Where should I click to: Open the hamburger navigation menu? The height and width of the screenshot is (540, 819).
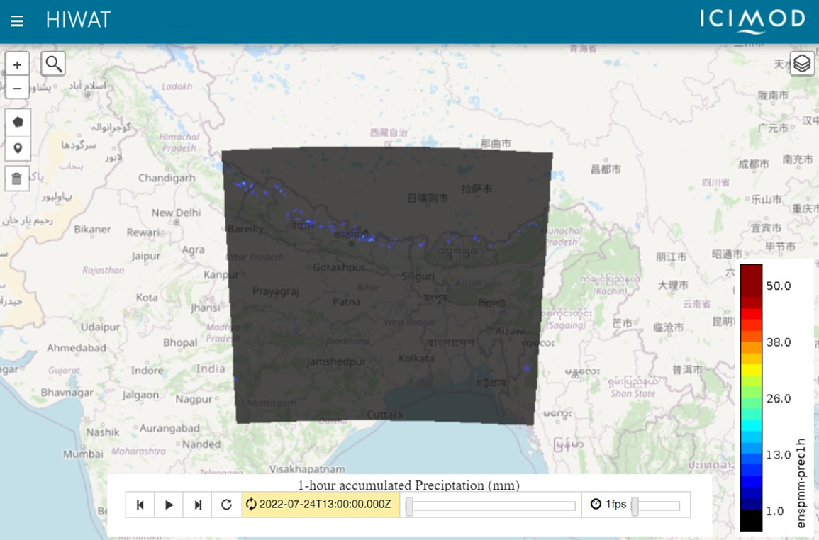(x=17, y=21)
